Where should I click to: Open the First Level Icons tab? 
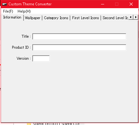pyautogui.click(x=86, y=18)
